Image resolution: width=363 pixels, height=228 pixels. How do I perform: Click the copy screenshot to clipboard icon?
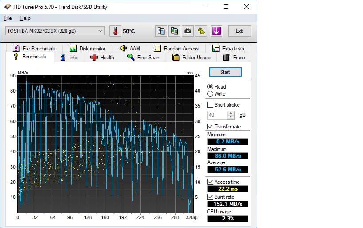pos(174,31)
